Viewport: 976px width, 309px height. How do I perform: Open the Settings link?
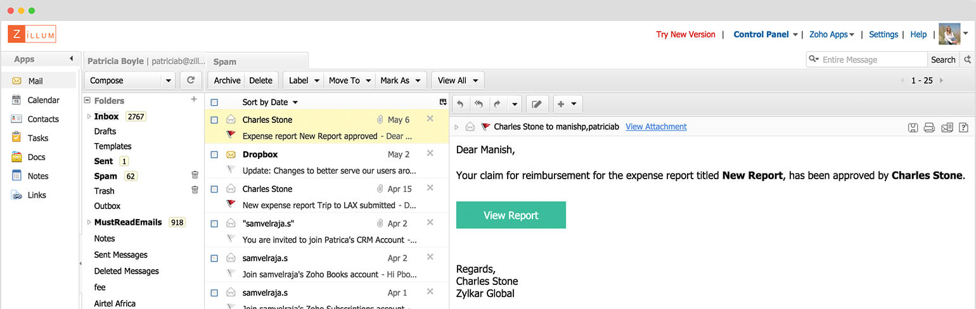pos(883,34)
